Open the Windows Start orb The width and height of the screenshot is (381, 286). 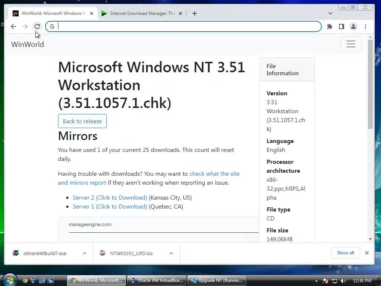tap(9, 280)
